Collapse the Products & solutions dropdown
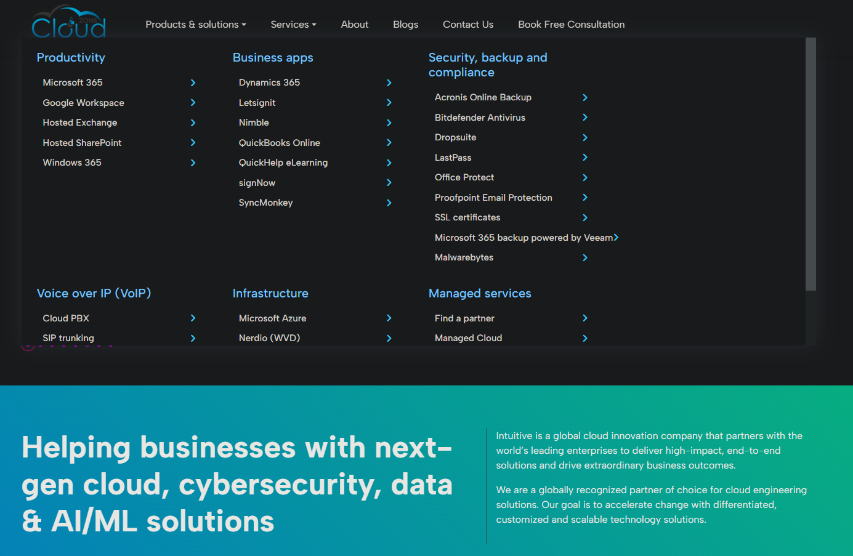Image resolution: width=853 pixels, height=556 pixels. point(195,25)
